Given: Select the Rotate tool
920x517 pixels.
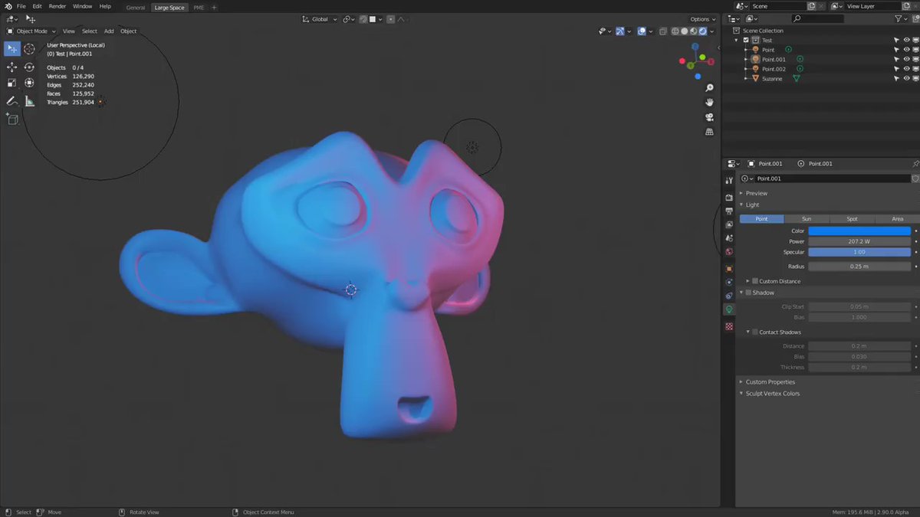Looking at the screenshot, I should point(29,67).
